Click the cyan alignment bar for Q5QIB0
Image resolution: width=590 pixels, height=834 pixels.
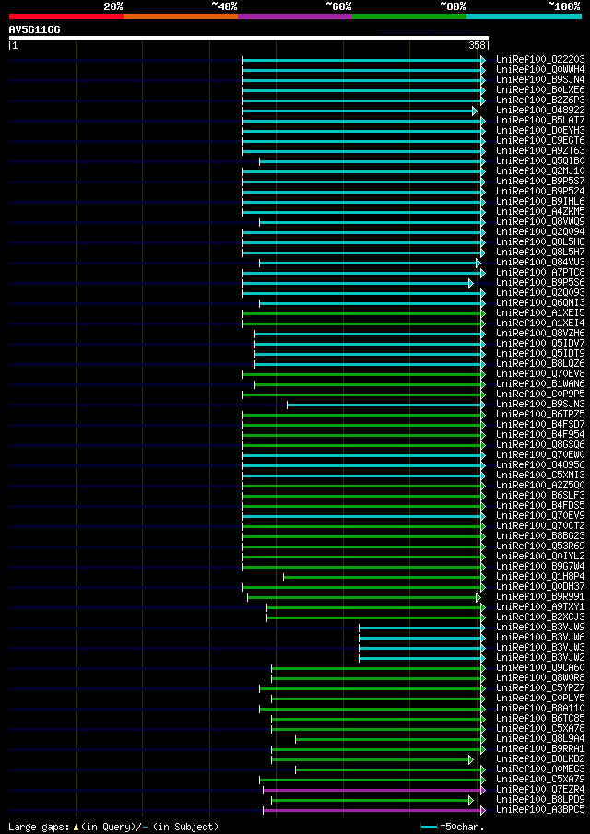coord(371,161)
